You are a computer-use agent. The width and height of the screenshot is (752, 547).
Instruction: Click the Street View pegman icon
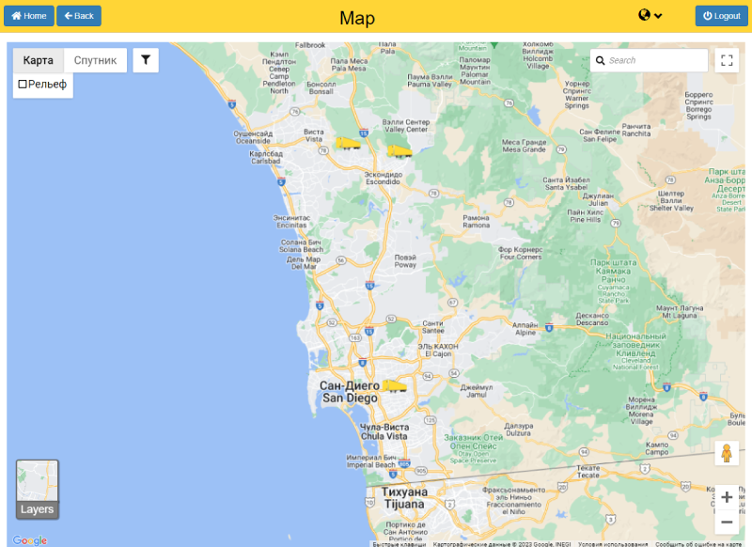pyautogui.click(x=727, y=453)
